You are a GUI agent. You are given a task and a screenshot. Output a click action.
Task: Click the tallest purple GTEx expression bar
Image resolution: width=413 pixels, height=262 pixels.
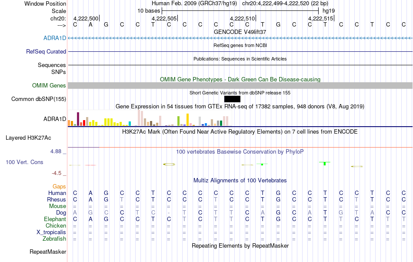(x=78, y=119)
